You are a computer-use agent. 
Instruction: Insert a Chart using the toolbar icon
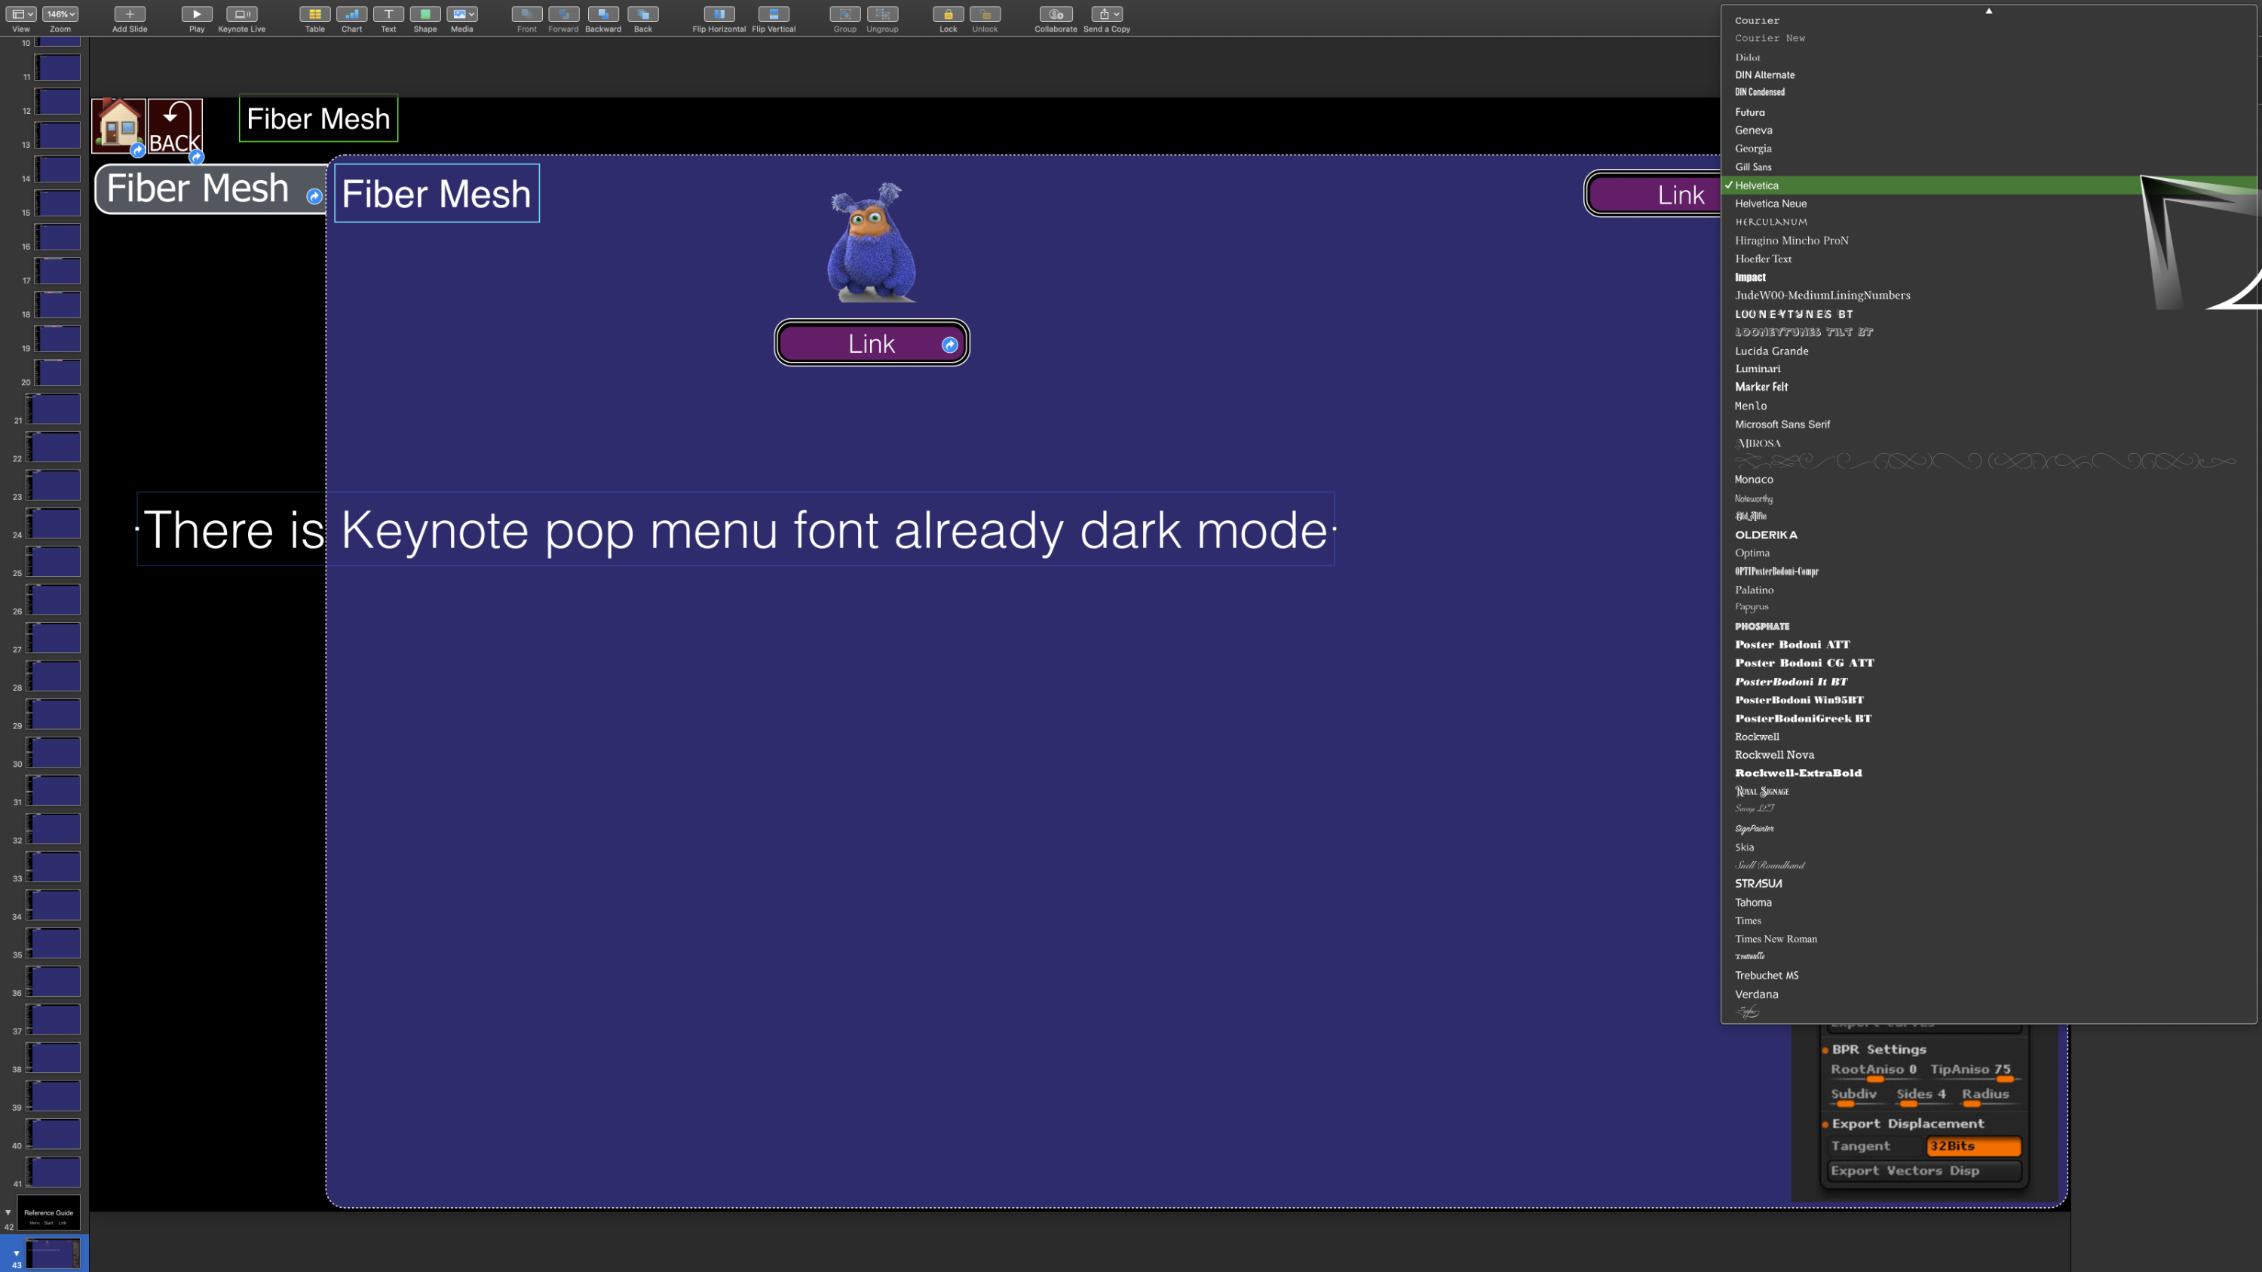click(x=351, y=14)
